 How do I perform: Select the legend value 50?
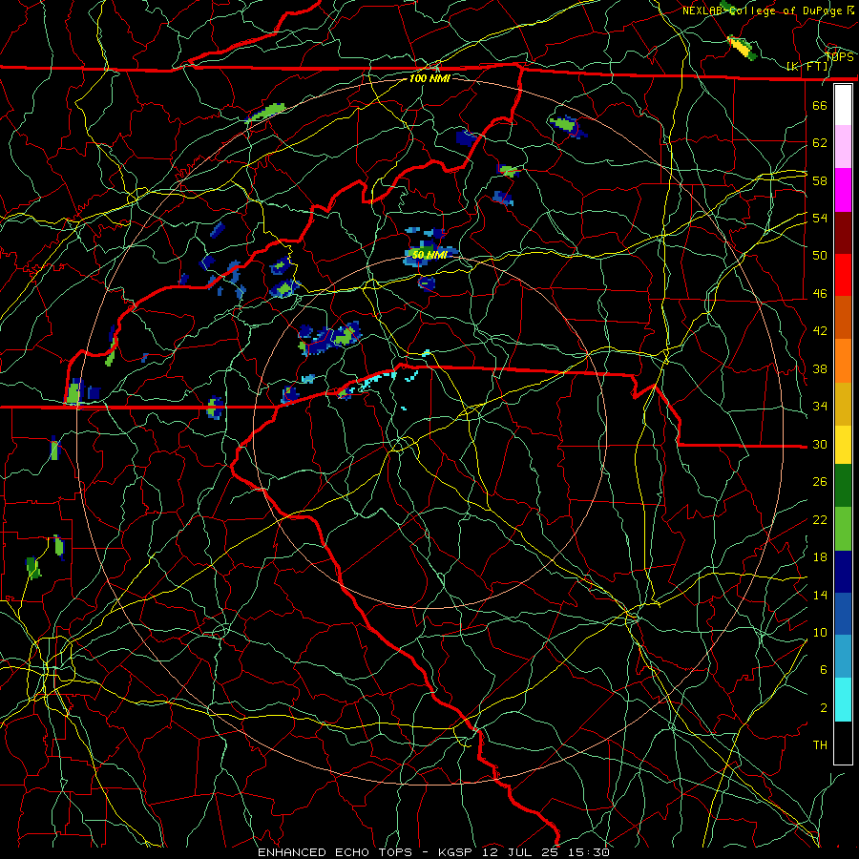click(820, 256)
